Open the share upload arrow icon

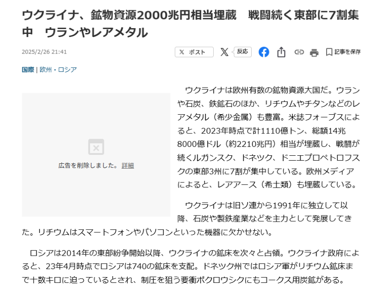282,52
